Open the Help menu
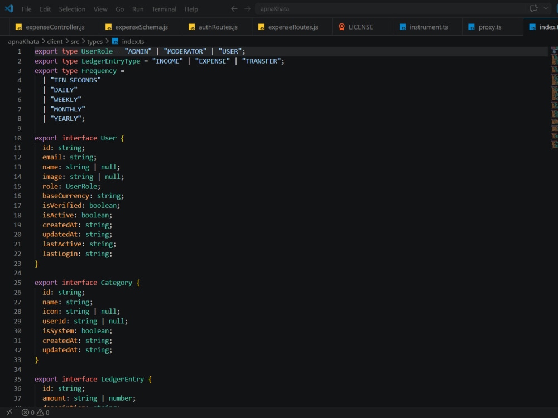The image size is (558, 418). pyautogui.click(x=191, y=9)
